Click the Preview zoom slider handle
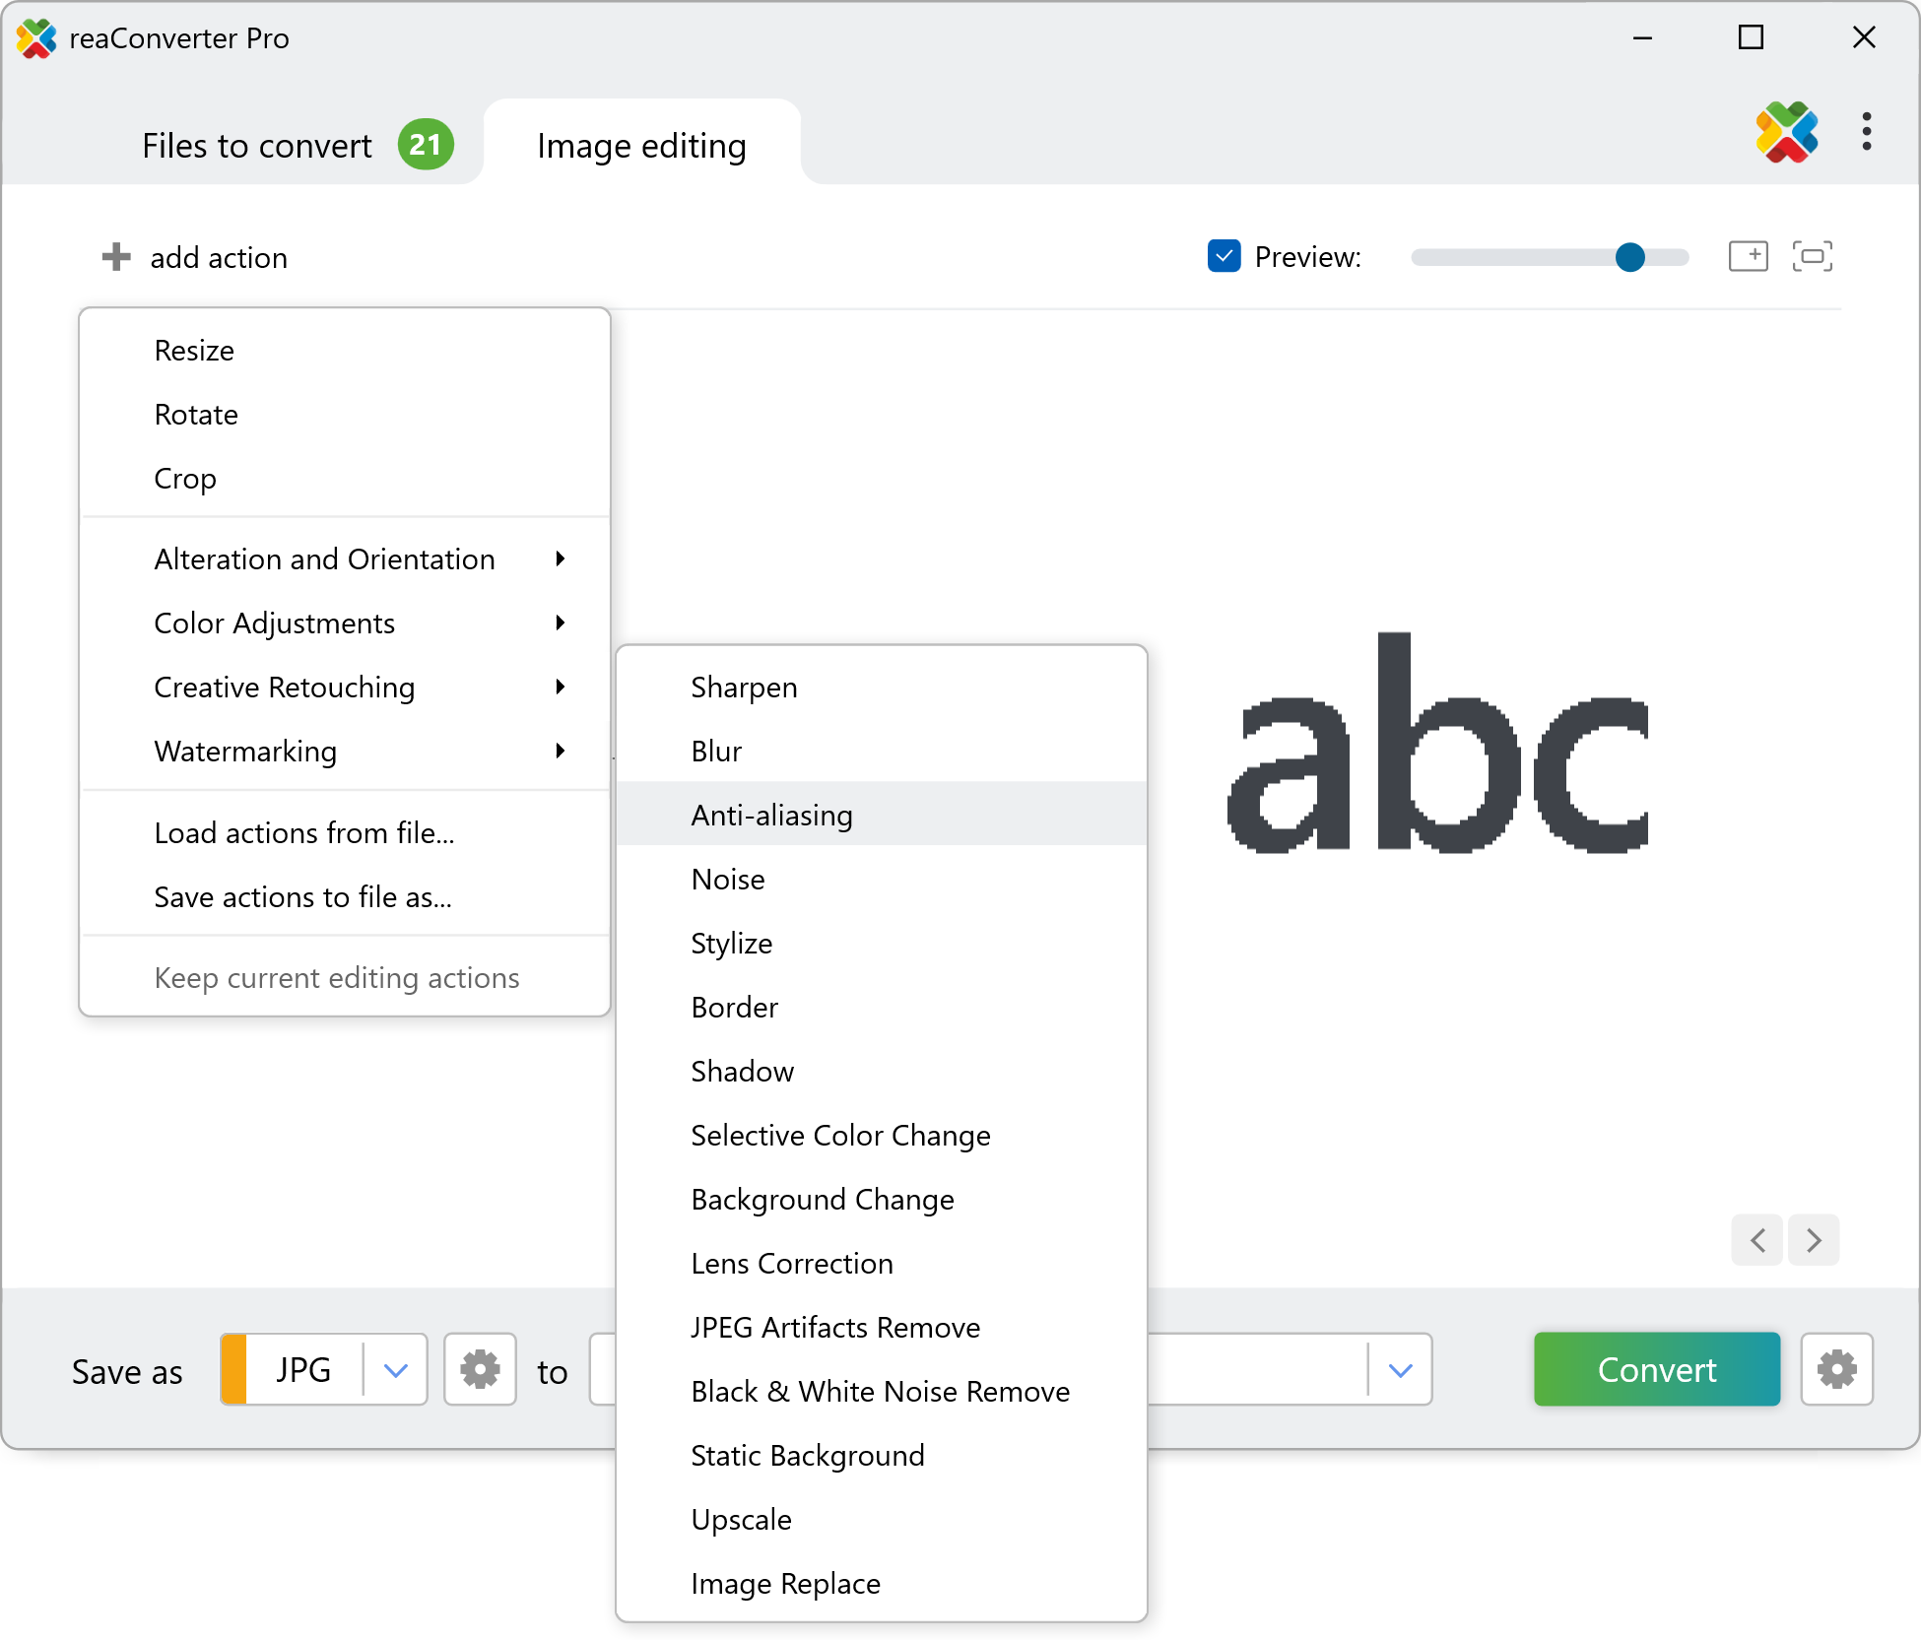The height and width of the screenshot is (1640, 1921). [x=1629, y=257]
